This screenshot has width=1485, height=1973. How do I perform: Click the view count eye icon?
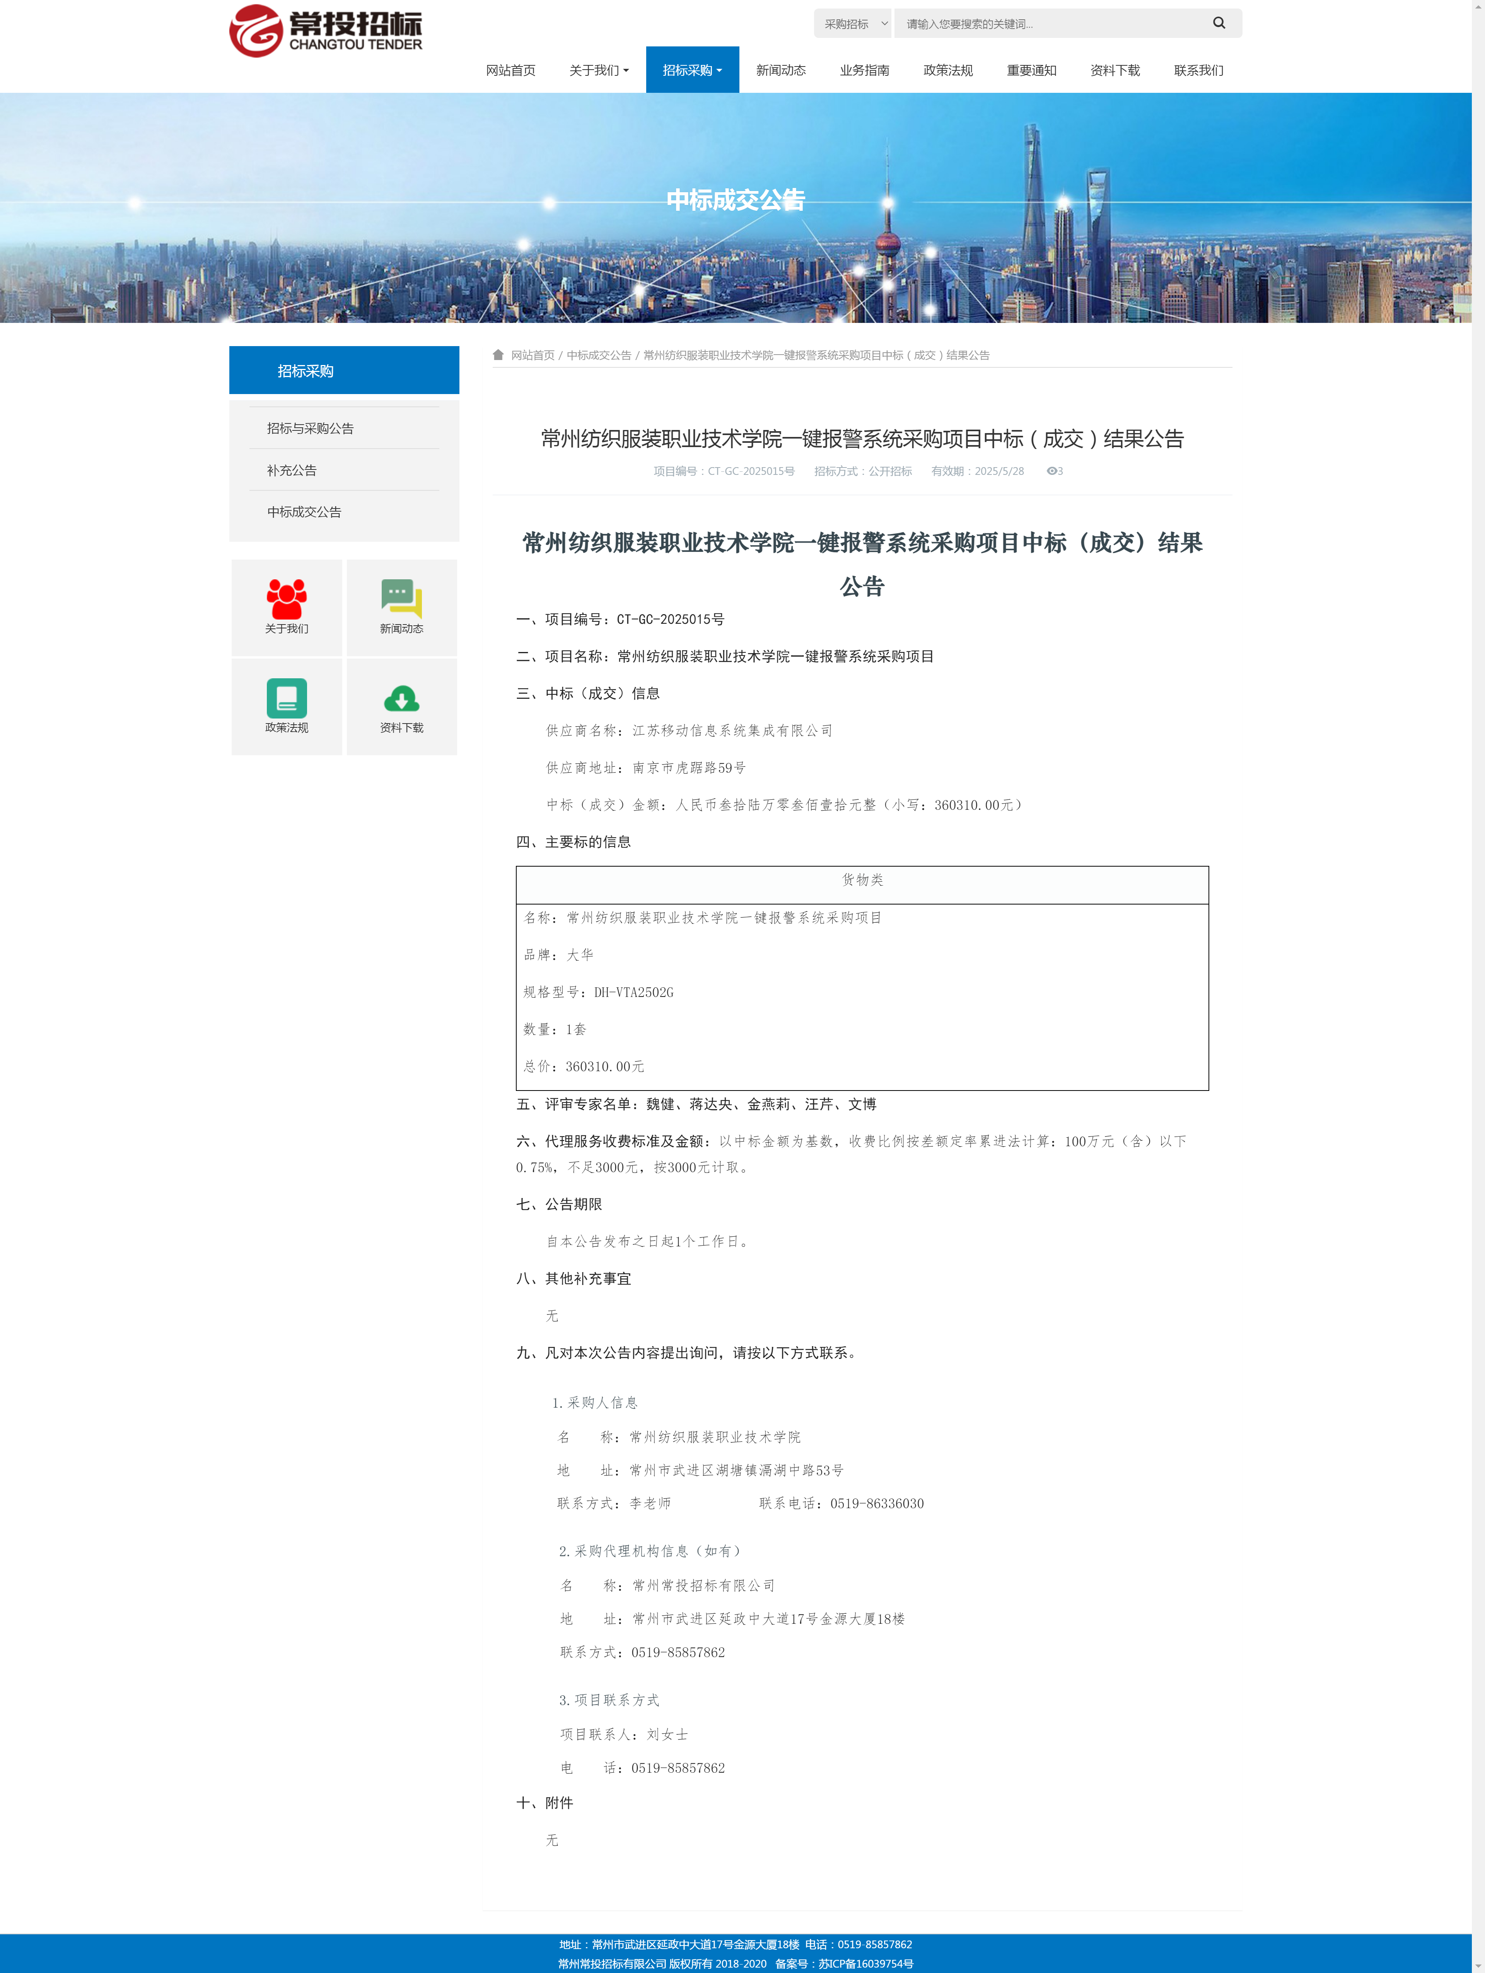click(1051, 471)
